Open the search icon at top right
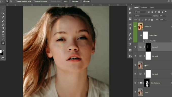The height and width of the screenshot is (97, 172). tap(168, 1)
